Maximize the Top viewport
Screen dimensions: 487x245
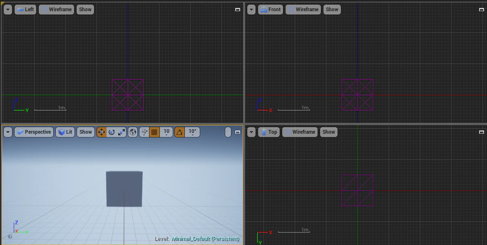click(482, 132)
